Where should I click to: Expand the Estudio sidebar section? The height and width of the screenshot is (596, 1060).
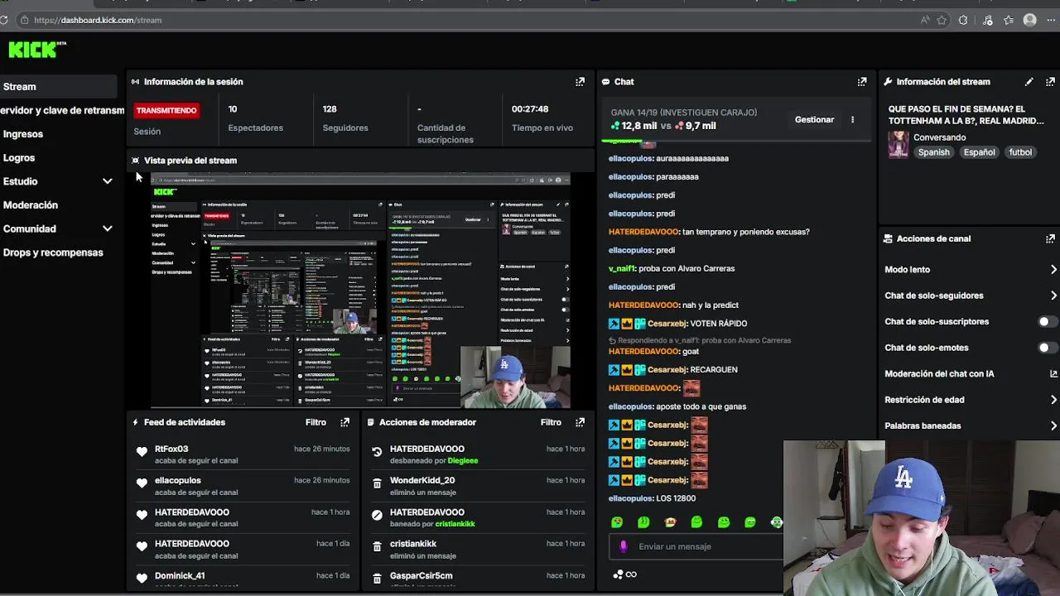(107, 181)
